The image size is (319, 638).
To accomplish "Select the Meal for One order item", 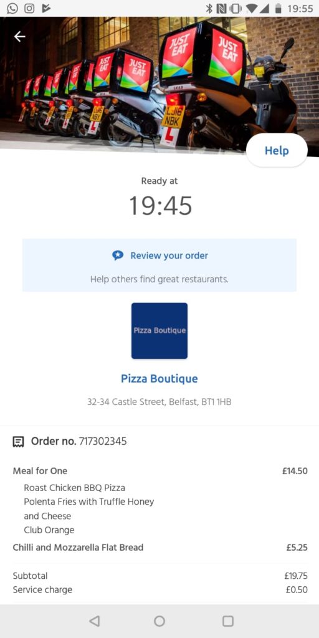I will [160, 471].
